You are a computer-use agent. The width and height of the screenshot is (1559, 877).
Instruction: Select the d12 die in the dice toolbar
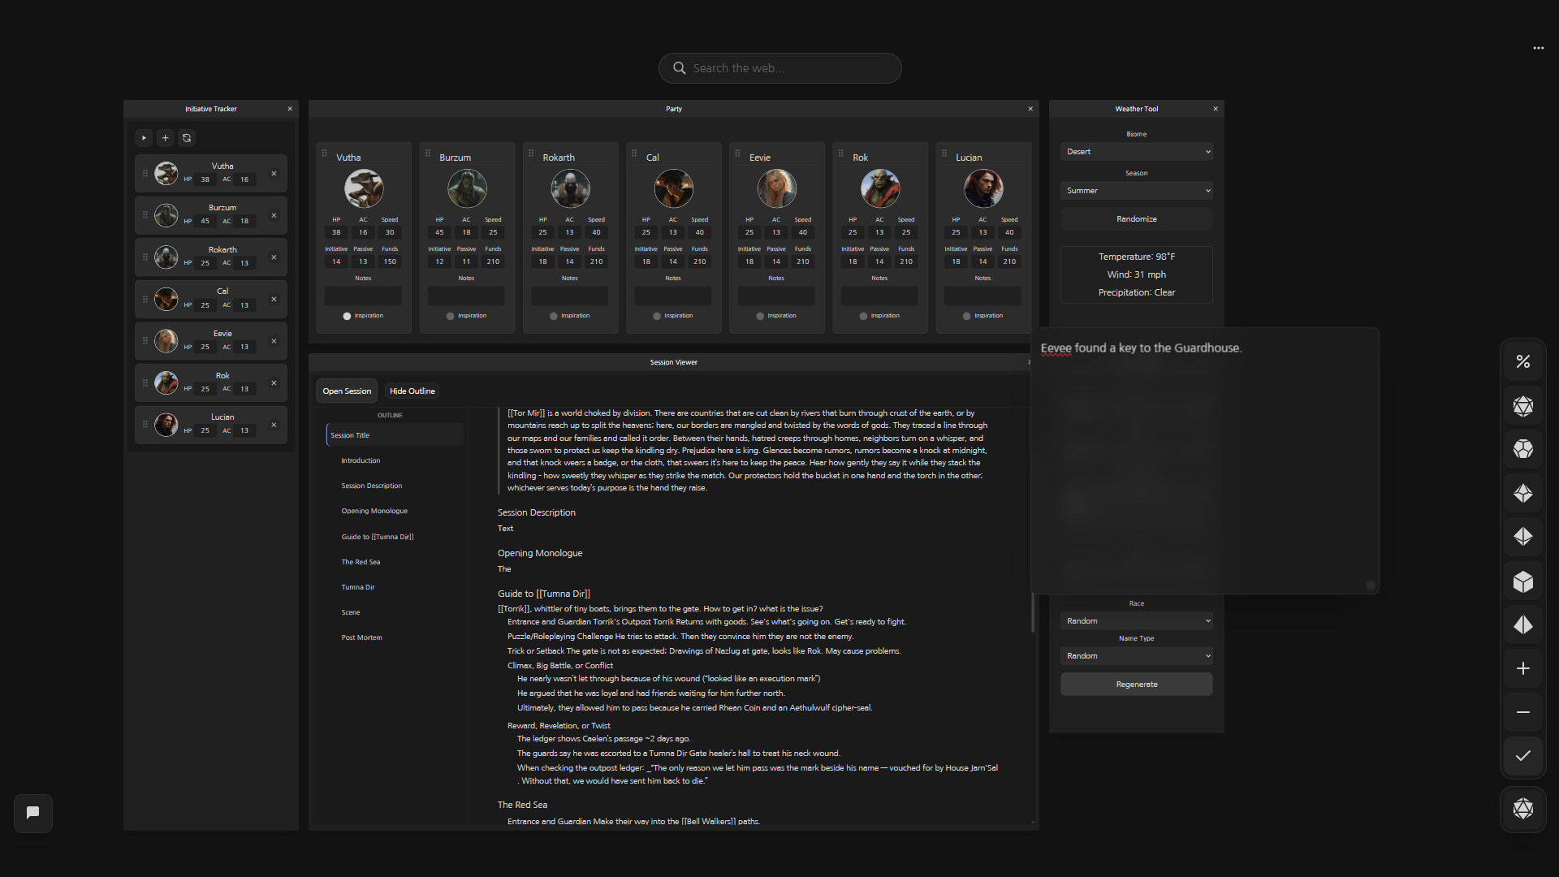[1523, 449]
